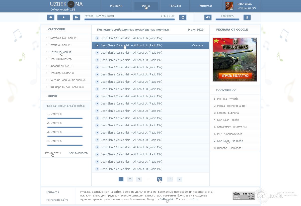Switch to the ФОТО navigation tab

coord(146,6)
